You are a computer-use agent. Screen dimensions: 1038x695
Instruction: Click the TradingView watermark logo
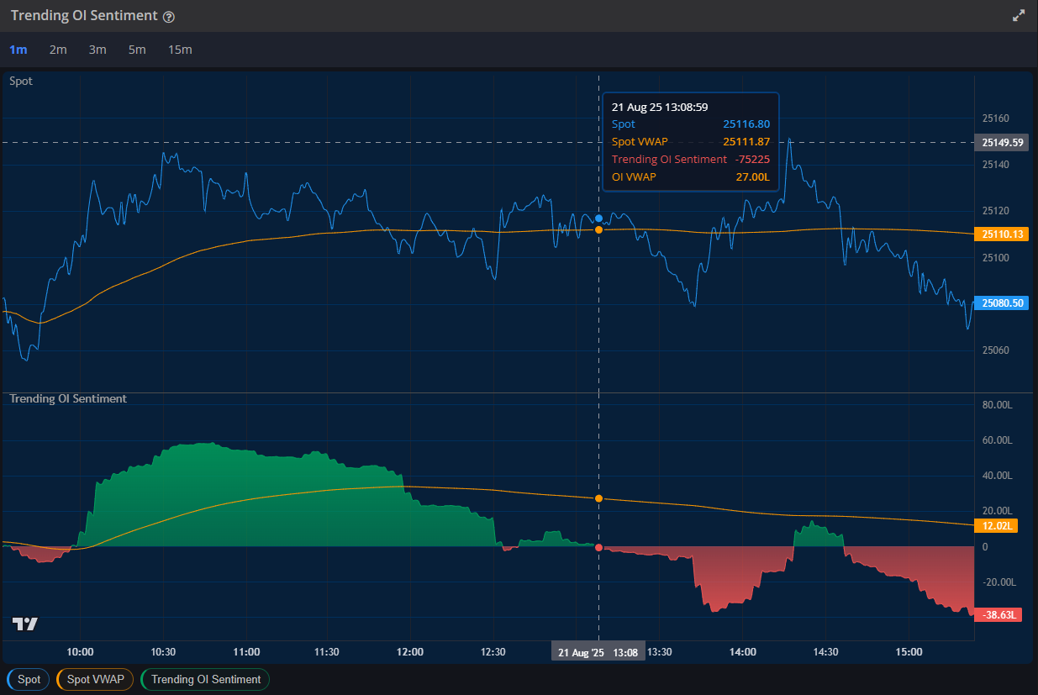[25, 624]
